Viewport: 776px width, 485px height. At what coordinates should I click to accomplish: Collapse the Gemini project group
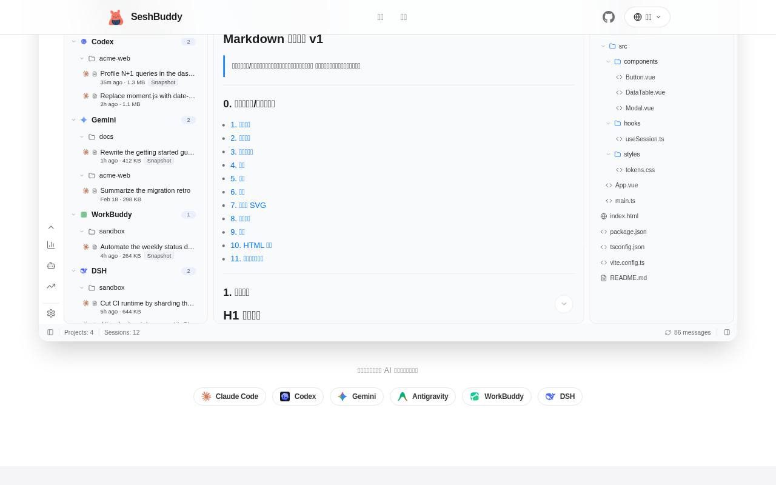pyautogui.click(x=73, y=120)
